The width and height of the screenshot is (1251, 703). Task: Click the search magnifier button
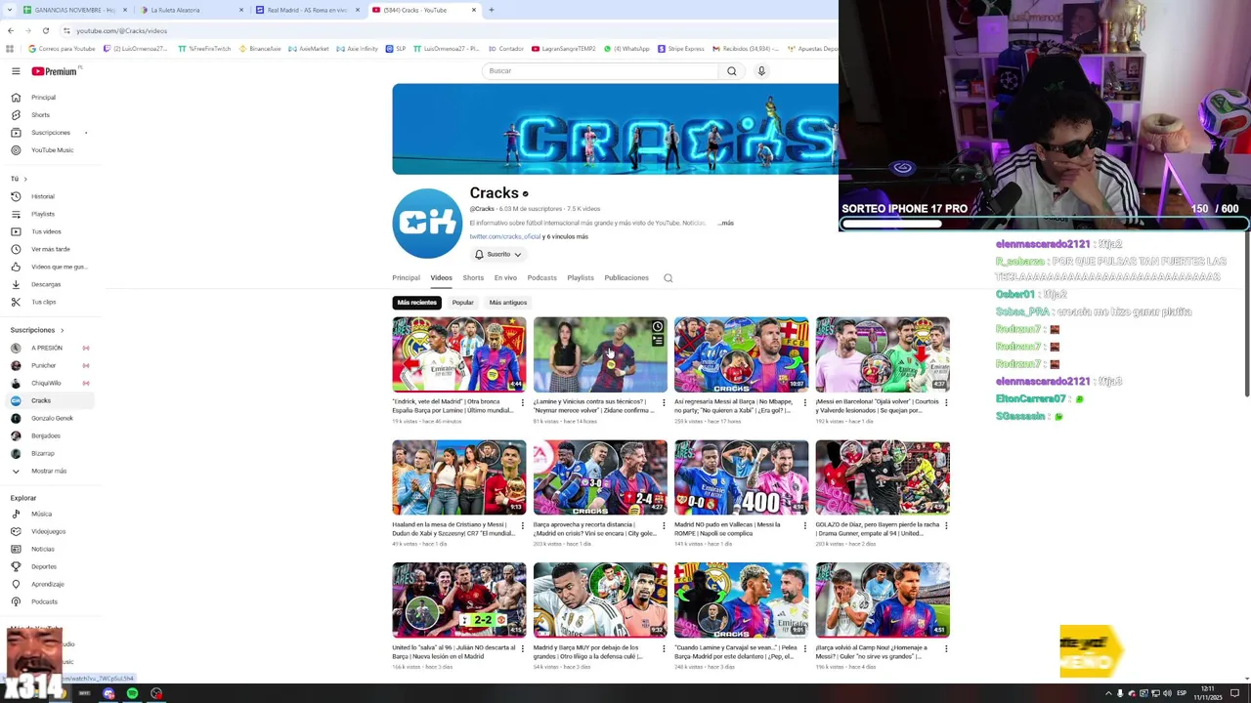(731, 70)
